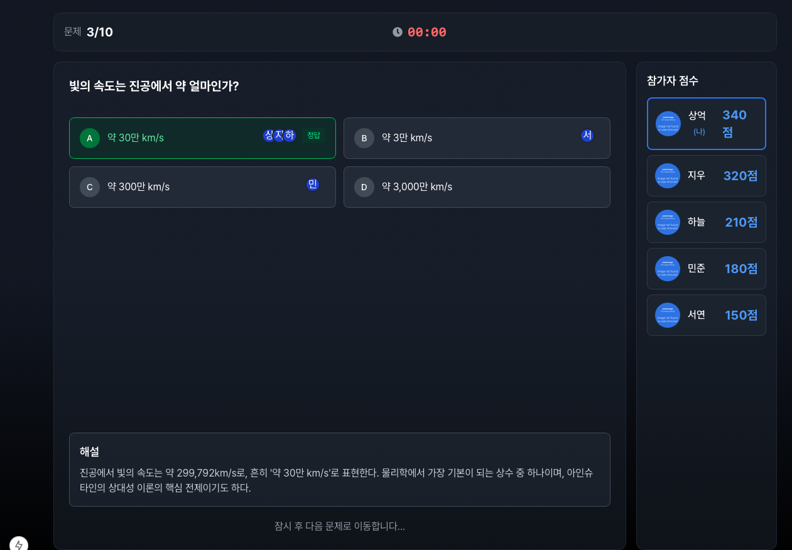Click the letter B circle badge
This screenshot has width=792, height=550.
[x=364, y=138]
